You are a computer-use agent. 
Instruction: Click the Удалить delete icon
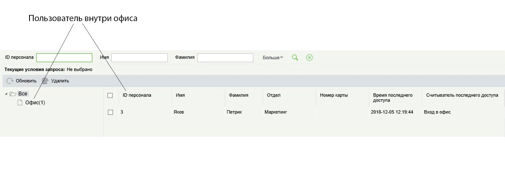click(x=45, y=81)
